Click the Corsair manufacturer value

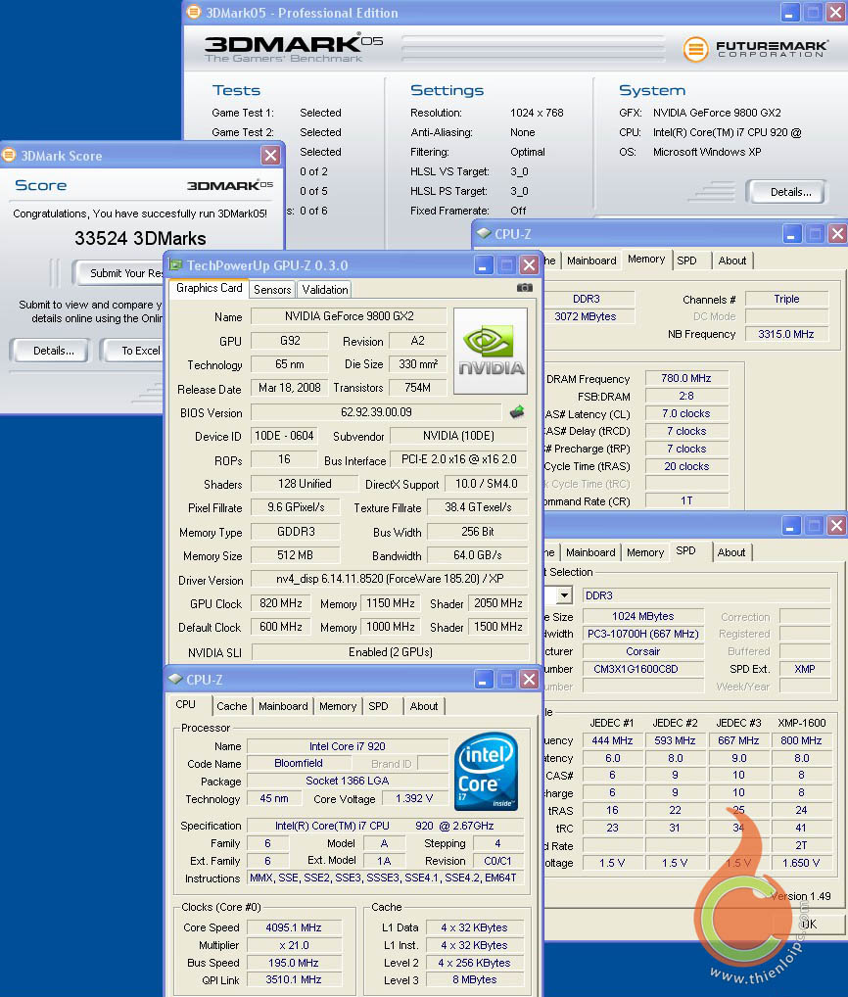coord(642,651)
